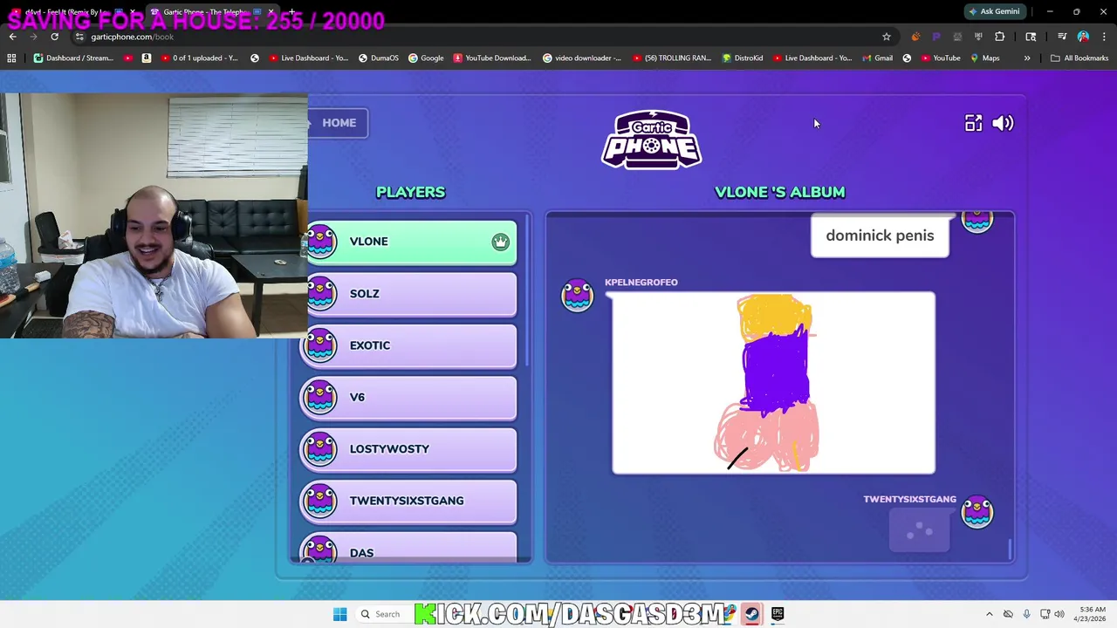The width and height of the screenshot is (1117, 628).
Task: Click SOLZ's avatar icon
Action: 320,294
